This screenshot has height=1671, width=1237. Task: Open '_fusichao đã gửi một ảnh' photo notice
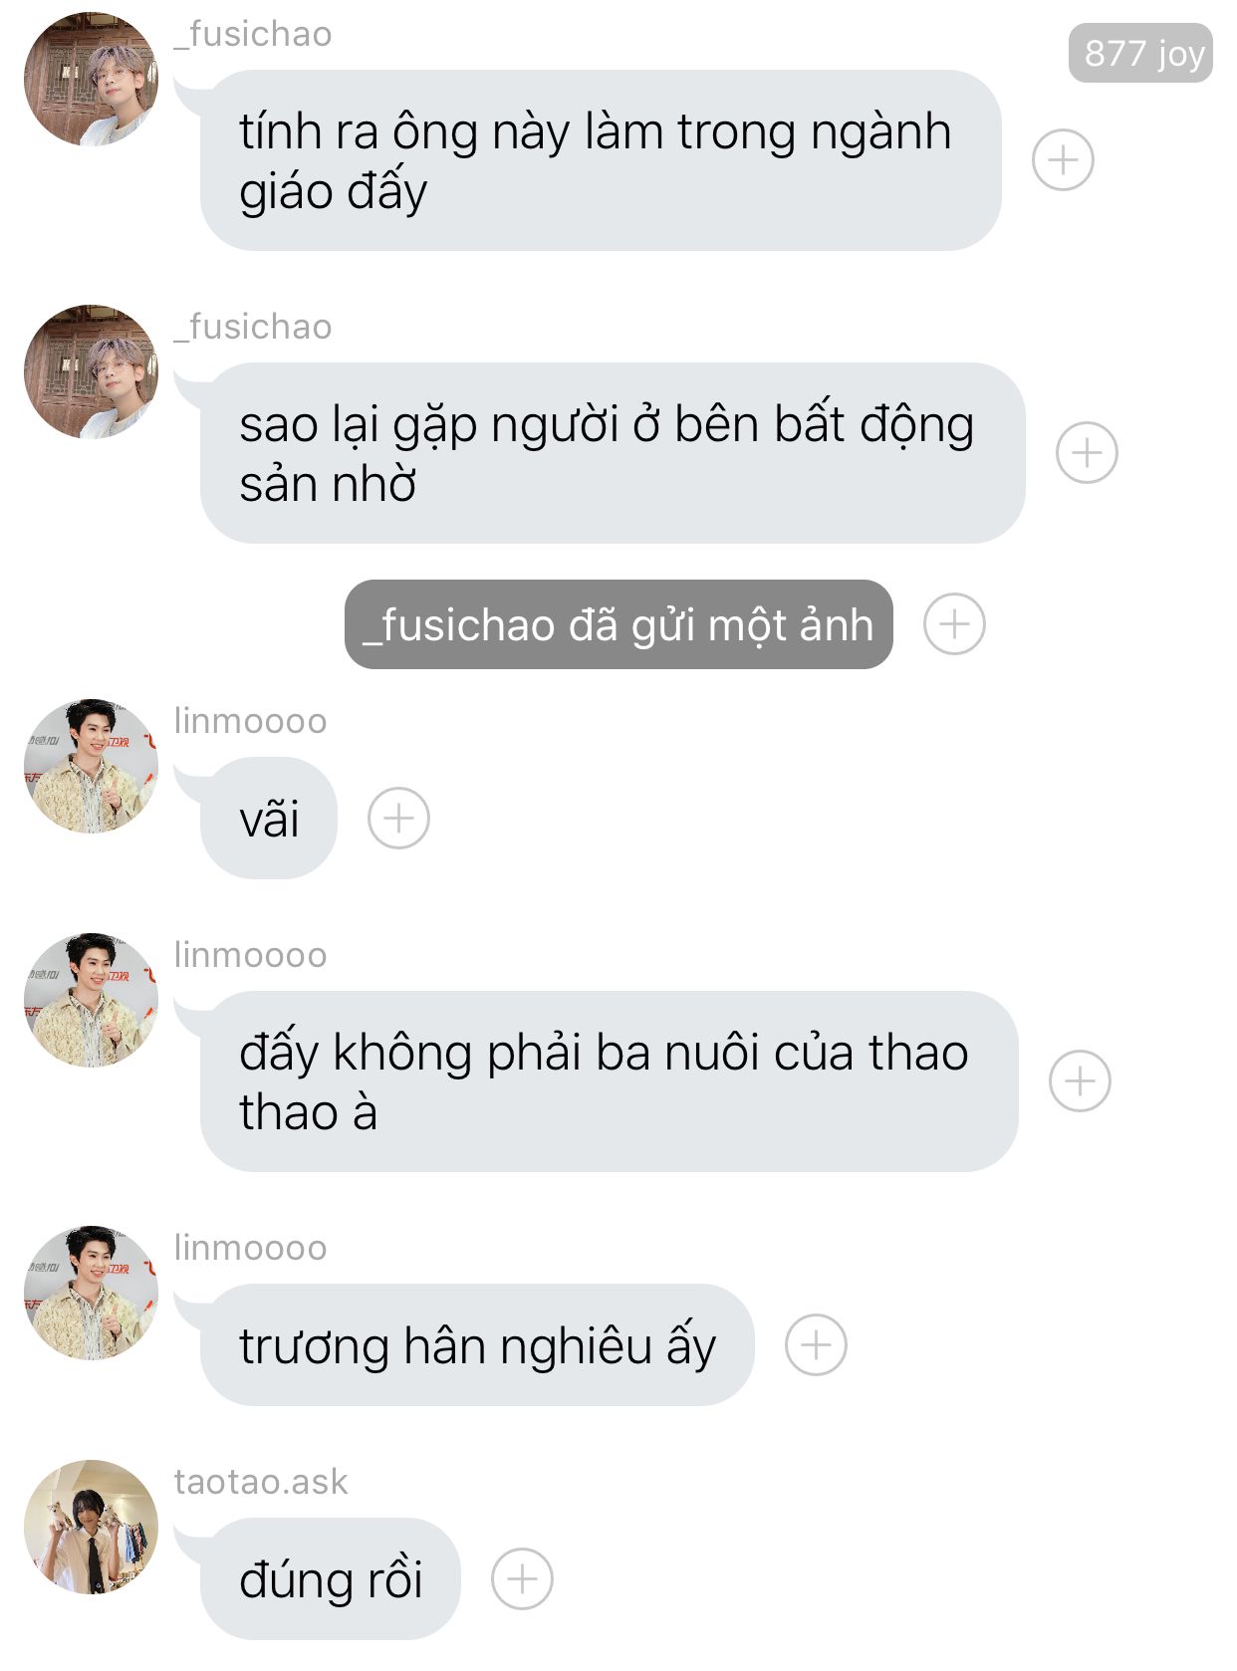click(x=618, y=624)
